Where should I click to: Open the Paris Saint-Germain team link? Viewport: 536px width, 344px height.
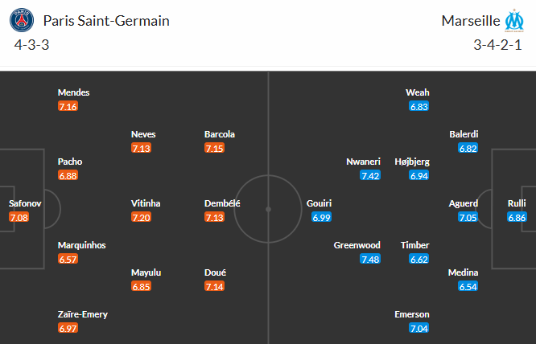[106, 21]
